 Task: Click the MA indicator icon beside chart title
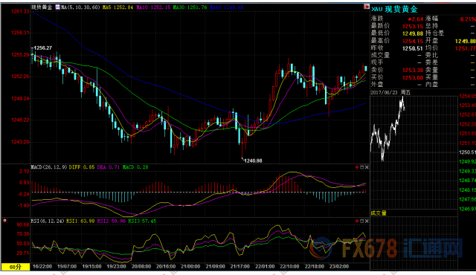[58, 7]
